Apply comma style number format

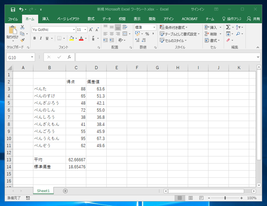[153, 34]
